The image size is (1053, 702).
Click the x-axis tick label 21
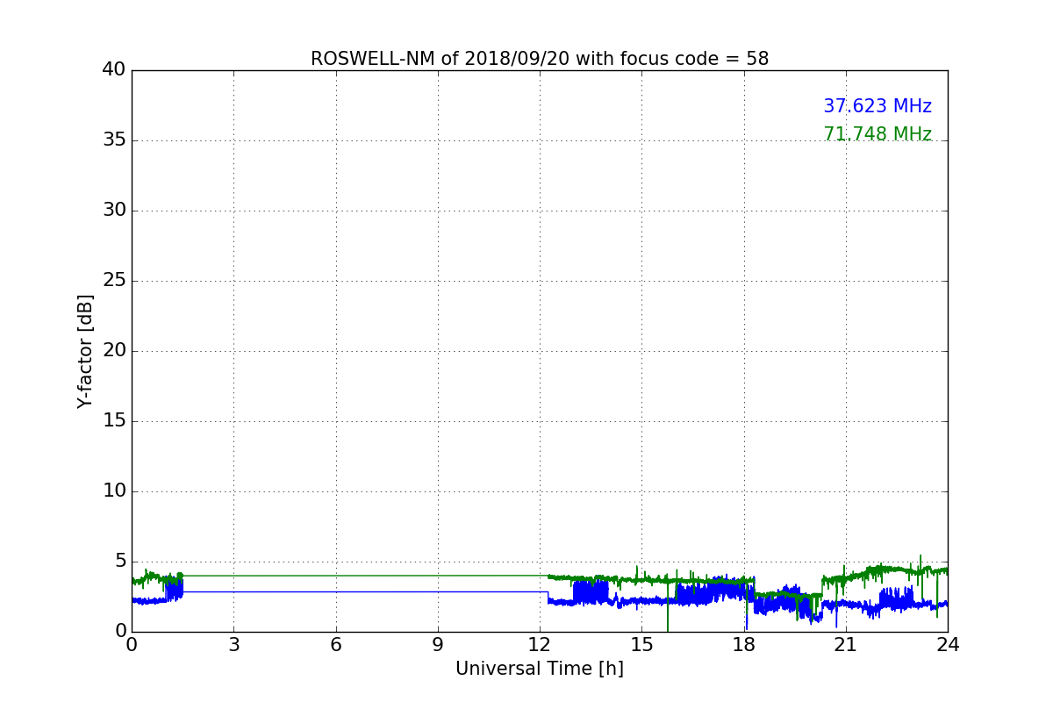point(846,645)
